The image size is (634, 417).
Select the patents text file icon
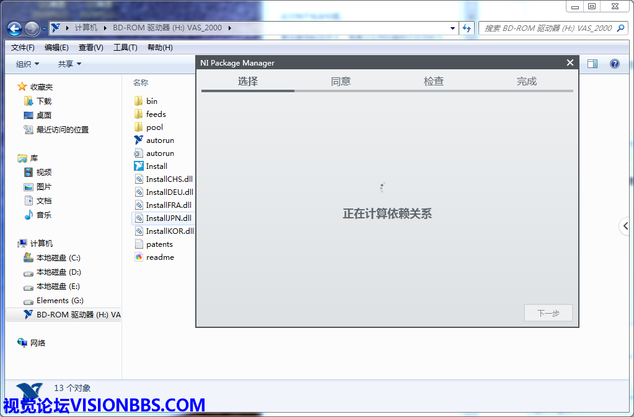(139, 244)
